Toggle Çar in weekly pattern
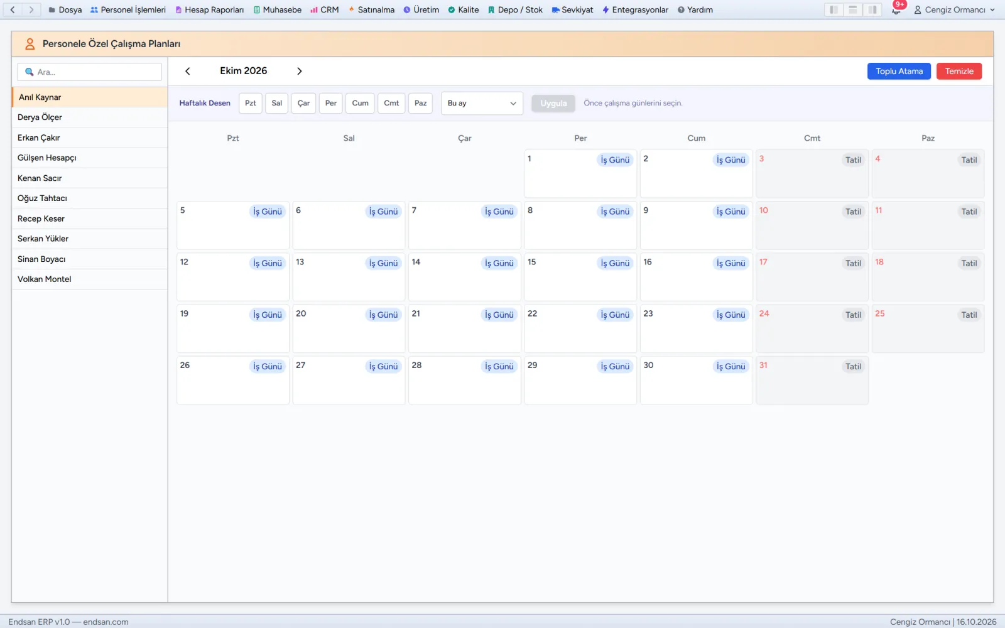 pyautogui.click(x=303, y=103)
